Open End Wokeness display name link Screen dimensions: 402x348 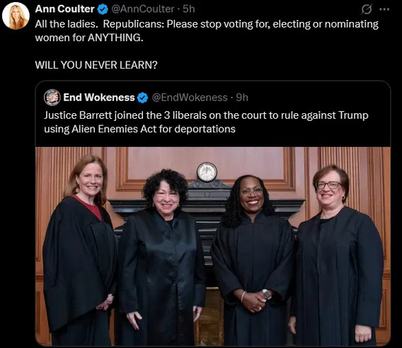(x=99, y=98)
